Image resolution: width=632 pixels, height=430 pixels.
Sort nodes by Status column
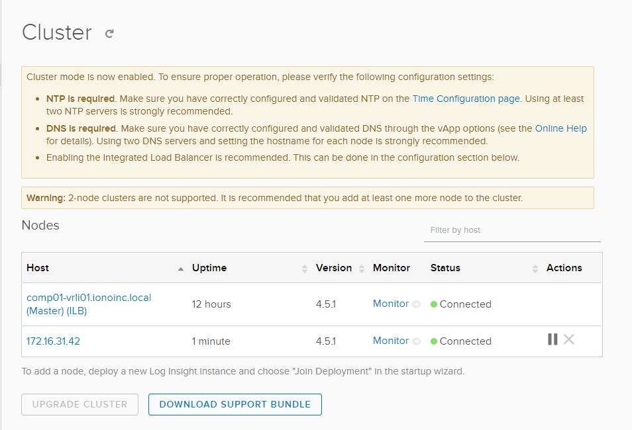coord(535,269)
